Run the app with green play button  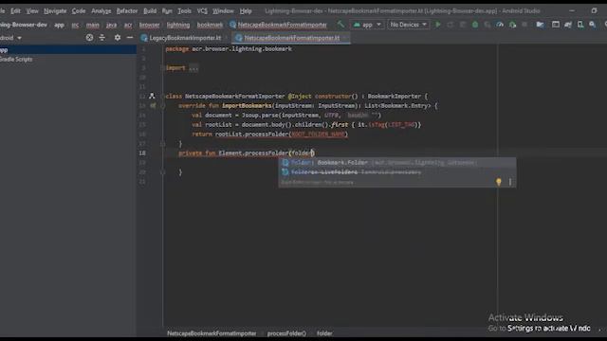438,25
